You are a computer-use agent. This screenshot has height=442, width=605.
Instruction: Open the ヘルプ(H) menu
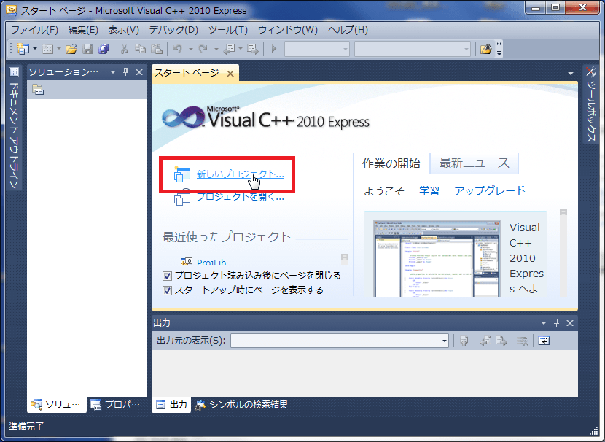point(348,30)
